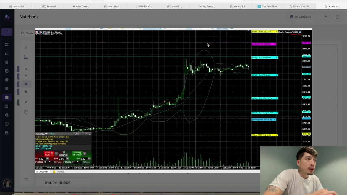
Task: Click the Lines button in runwiseFX panel
Action: [x=77, y=134]
